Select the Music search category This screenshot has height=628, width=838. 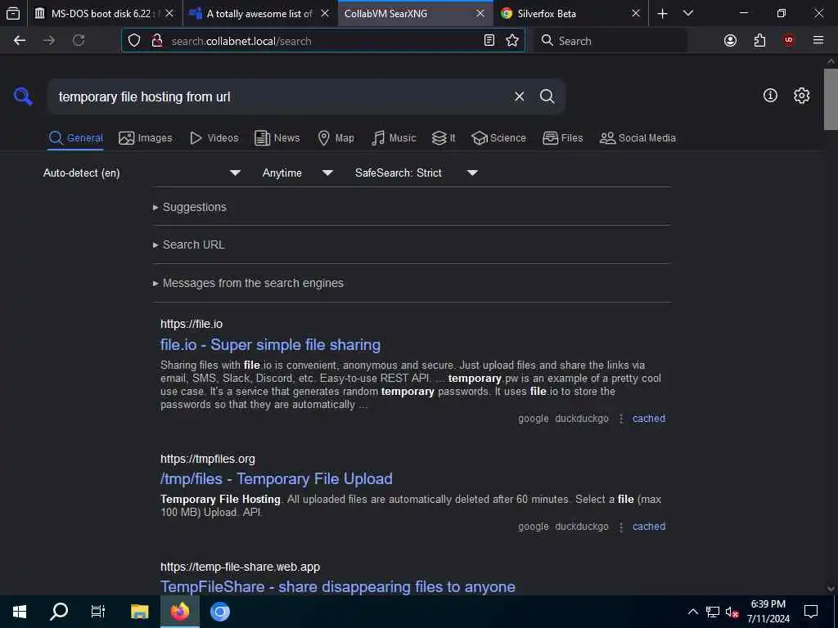[394, 137]
